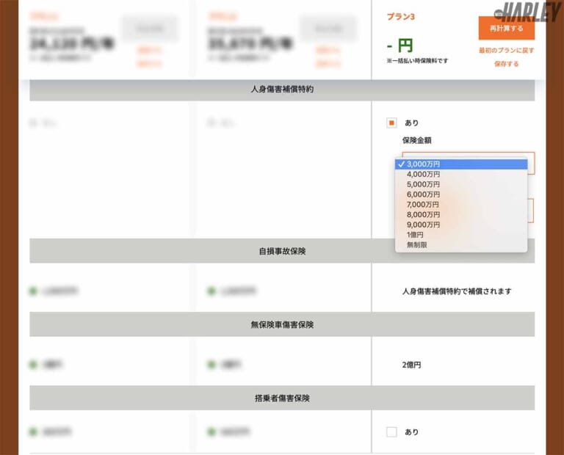The height and width of the screenshot is (455, 564).
Task: Click the green dot in Plan 1 無保険車傷害保険 row
Action: pos(33,364)
